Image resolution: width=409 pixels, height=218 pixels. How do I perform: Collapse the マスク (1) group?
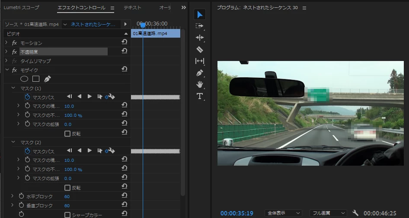[13, 88]
